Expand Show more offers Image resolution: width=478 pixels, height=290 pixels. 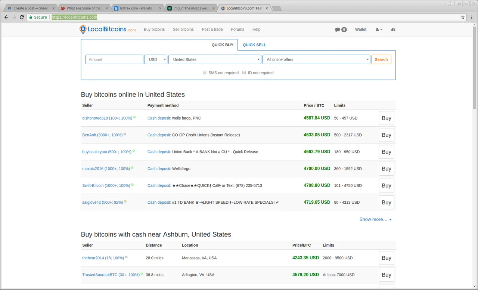[375, 219]
